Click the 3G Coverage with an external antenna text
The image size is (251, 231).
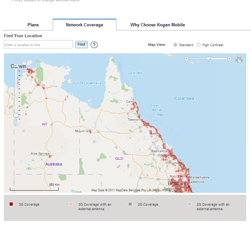click(95, 207)
